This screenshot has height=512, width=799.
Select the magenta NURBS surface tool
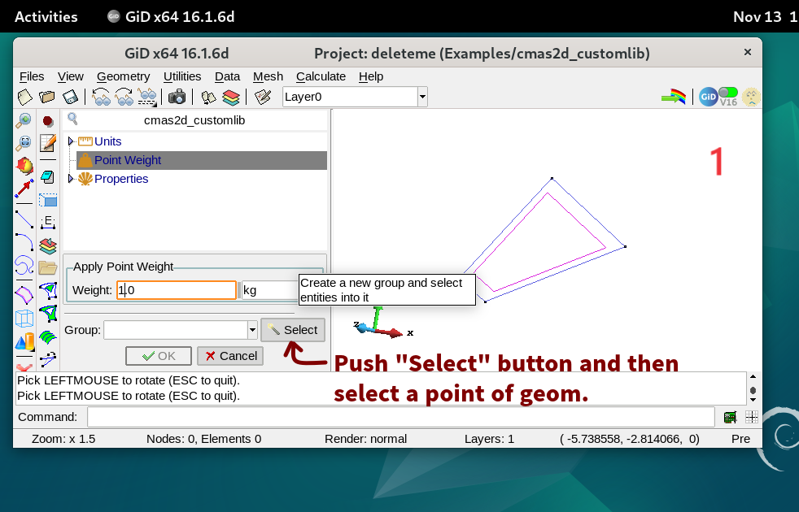[24, 294]
